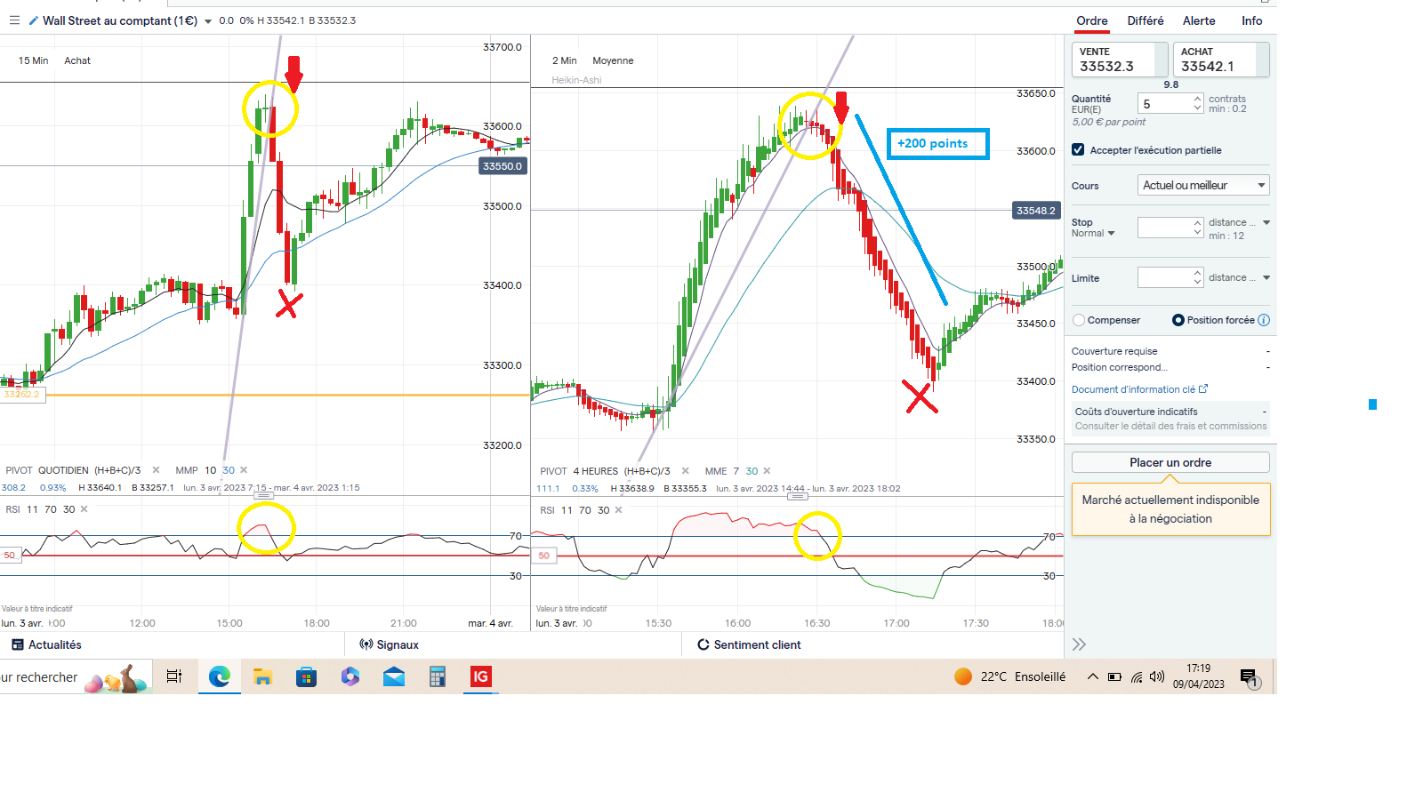Screen dimensions: 1423x800
Task: Select the Compenser radio option
Action: [1079, 320]
